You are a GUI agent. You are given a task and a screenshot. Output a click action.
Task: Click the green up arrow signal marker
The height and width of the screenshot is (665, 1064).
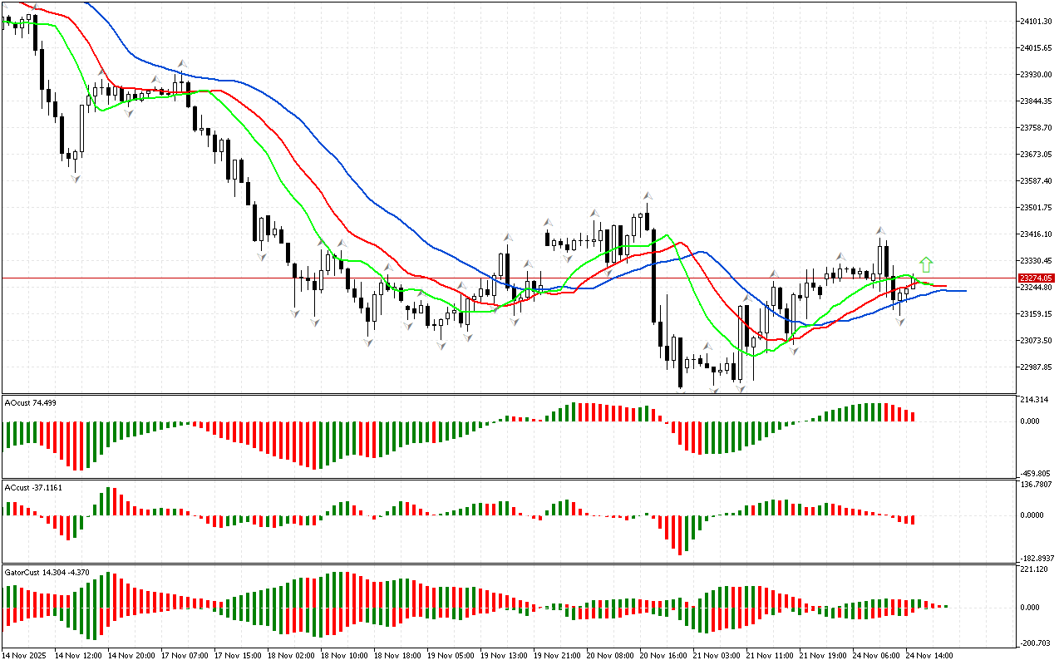click(x=926, y=265)
